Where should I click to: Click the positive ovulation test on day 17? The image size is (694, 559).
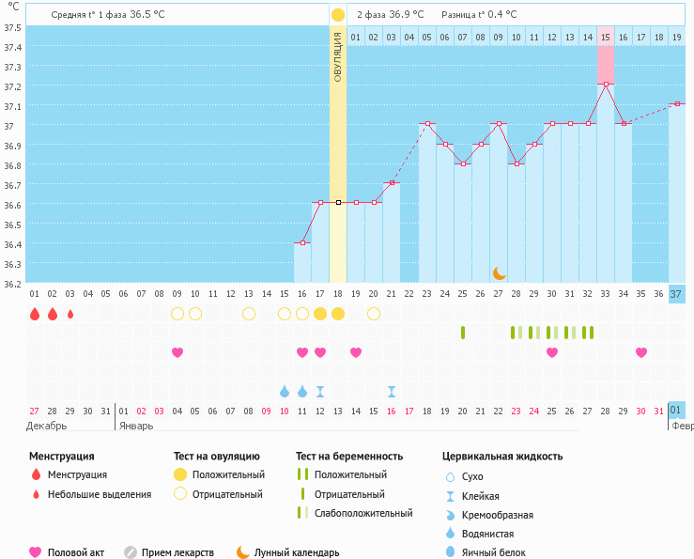(320, 314)
